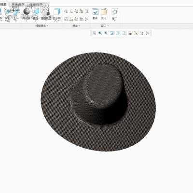
Task: Open the Appearance Gallery sphere icon
Action: click(x=26, y=12)
